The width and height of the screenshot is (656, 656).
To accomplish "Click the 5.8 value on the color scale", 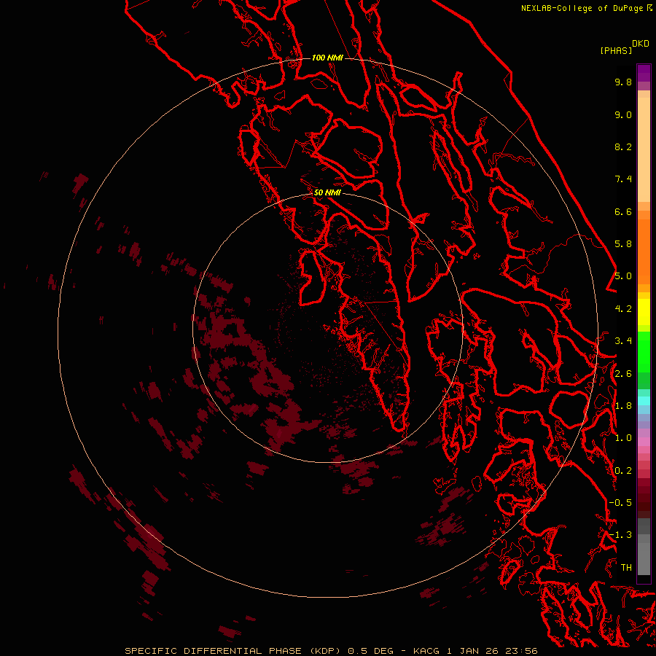I will click(623, 244).
